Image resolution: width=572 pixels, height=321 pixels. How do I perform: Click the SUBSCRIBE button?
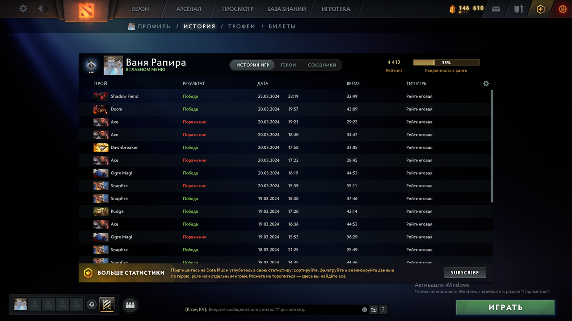point(465,273)
